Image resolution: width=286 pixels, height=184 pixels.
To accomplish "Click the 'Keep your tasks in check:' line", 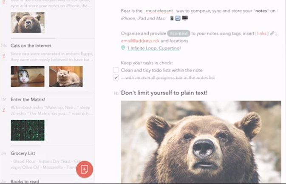I will click(147, 63).
